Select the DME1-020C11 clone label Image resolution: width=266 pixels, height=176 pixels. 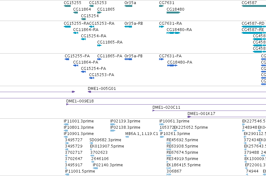[x=166, y=107]
